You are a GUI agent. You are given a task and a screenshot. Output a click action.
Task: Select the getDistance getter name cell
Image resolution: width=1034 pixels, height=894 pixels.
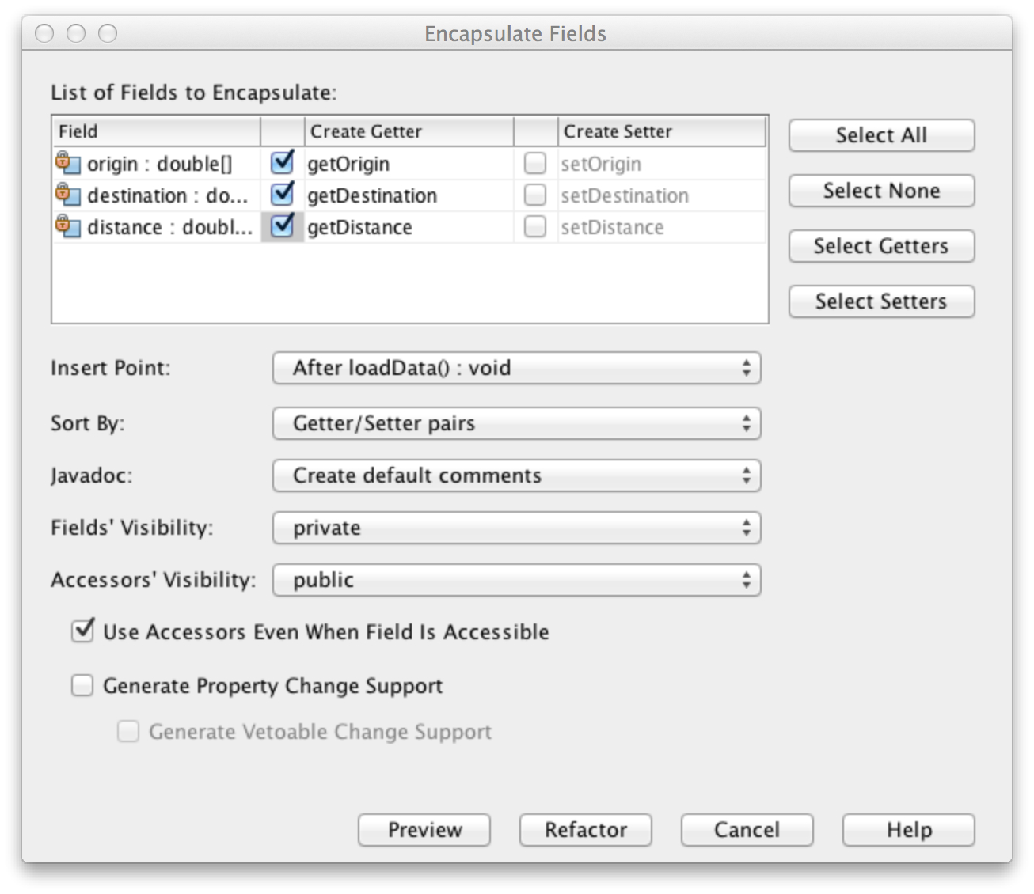[409, 227]
